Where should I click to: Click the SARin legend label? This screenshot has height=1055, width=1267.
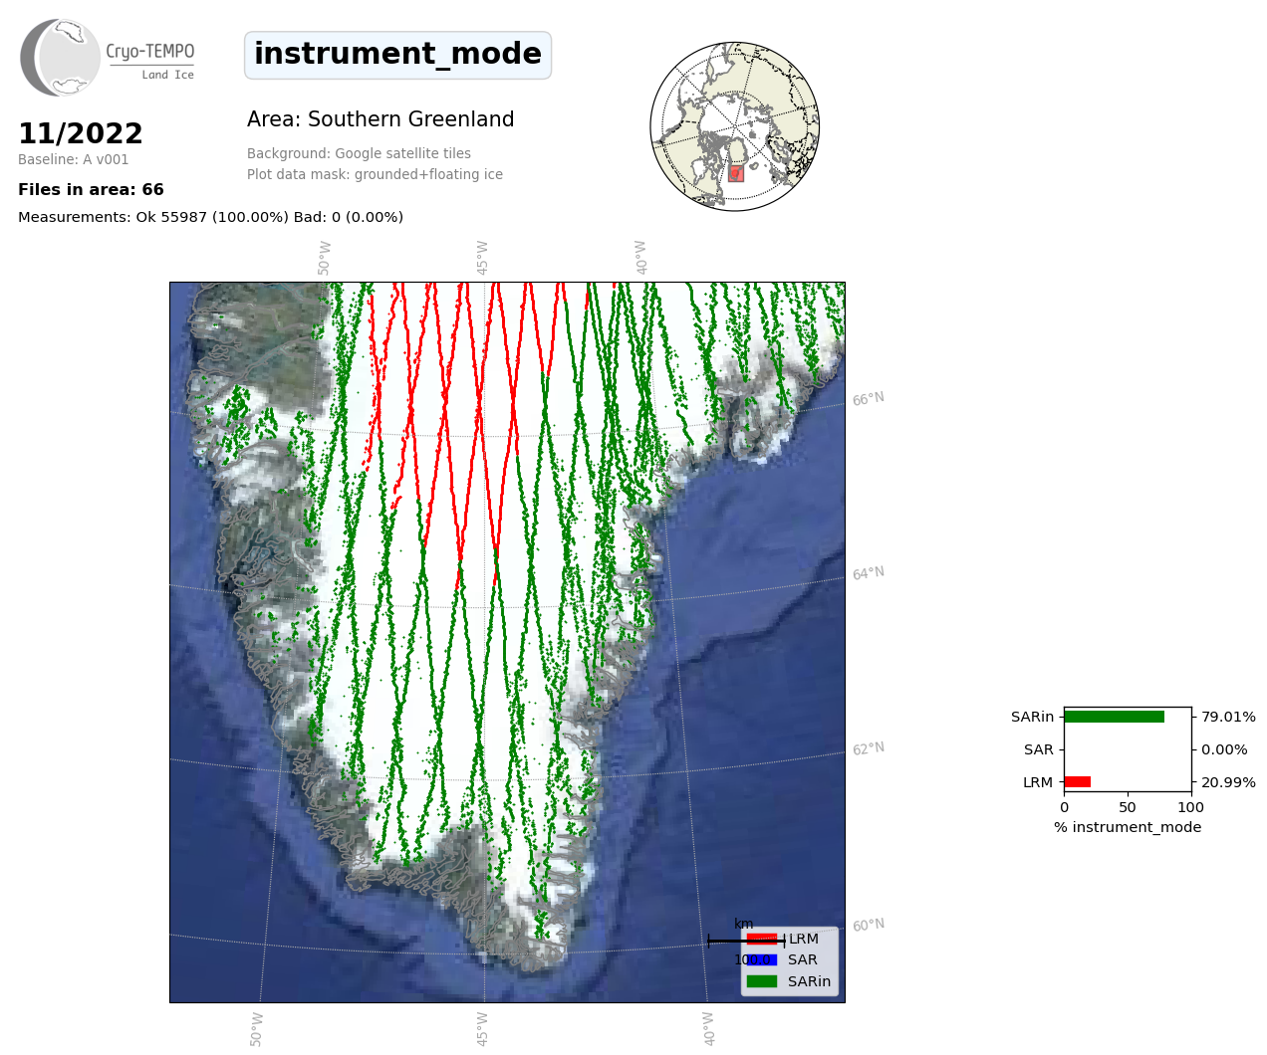809,981
